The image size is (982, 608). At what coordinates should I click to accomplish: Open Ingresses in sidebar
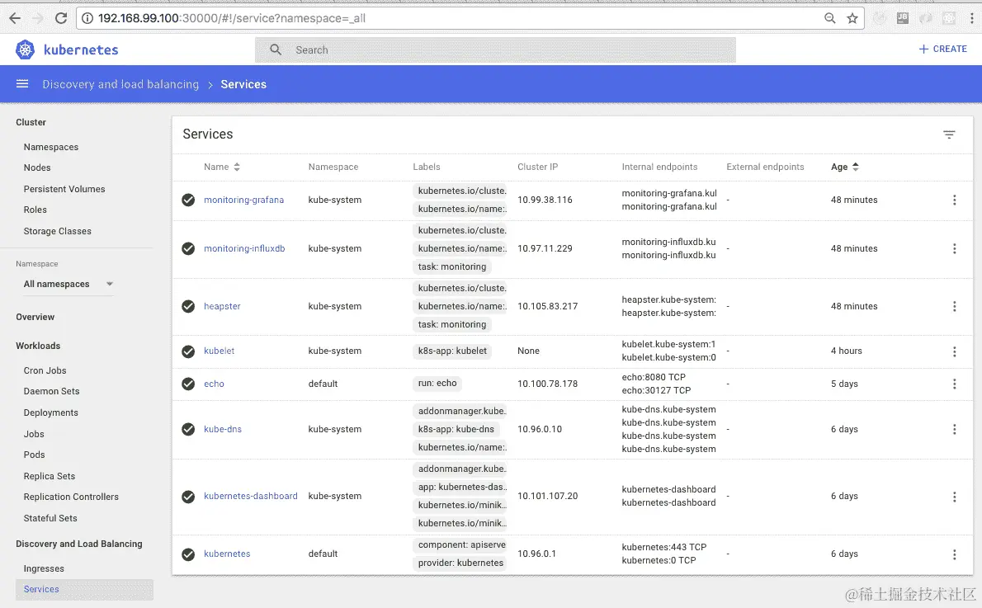[x=43, y=568]
